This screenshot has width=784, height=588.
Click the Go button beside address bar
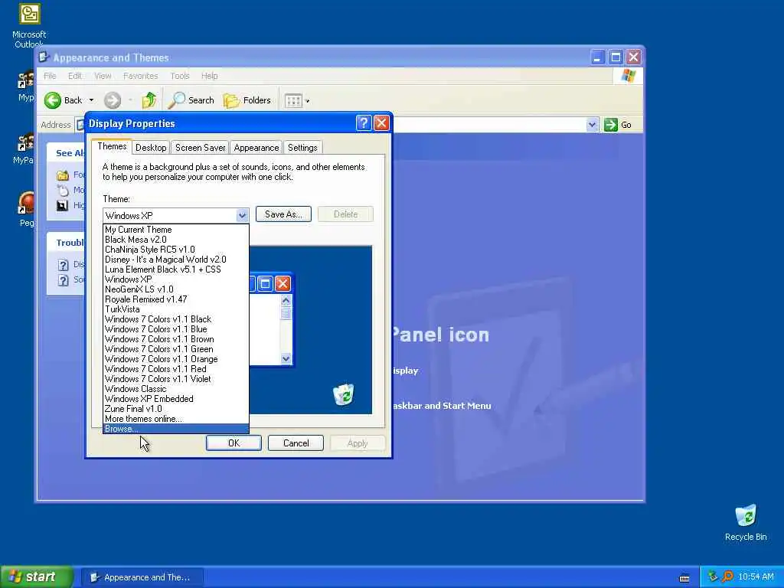click(618, 125)
